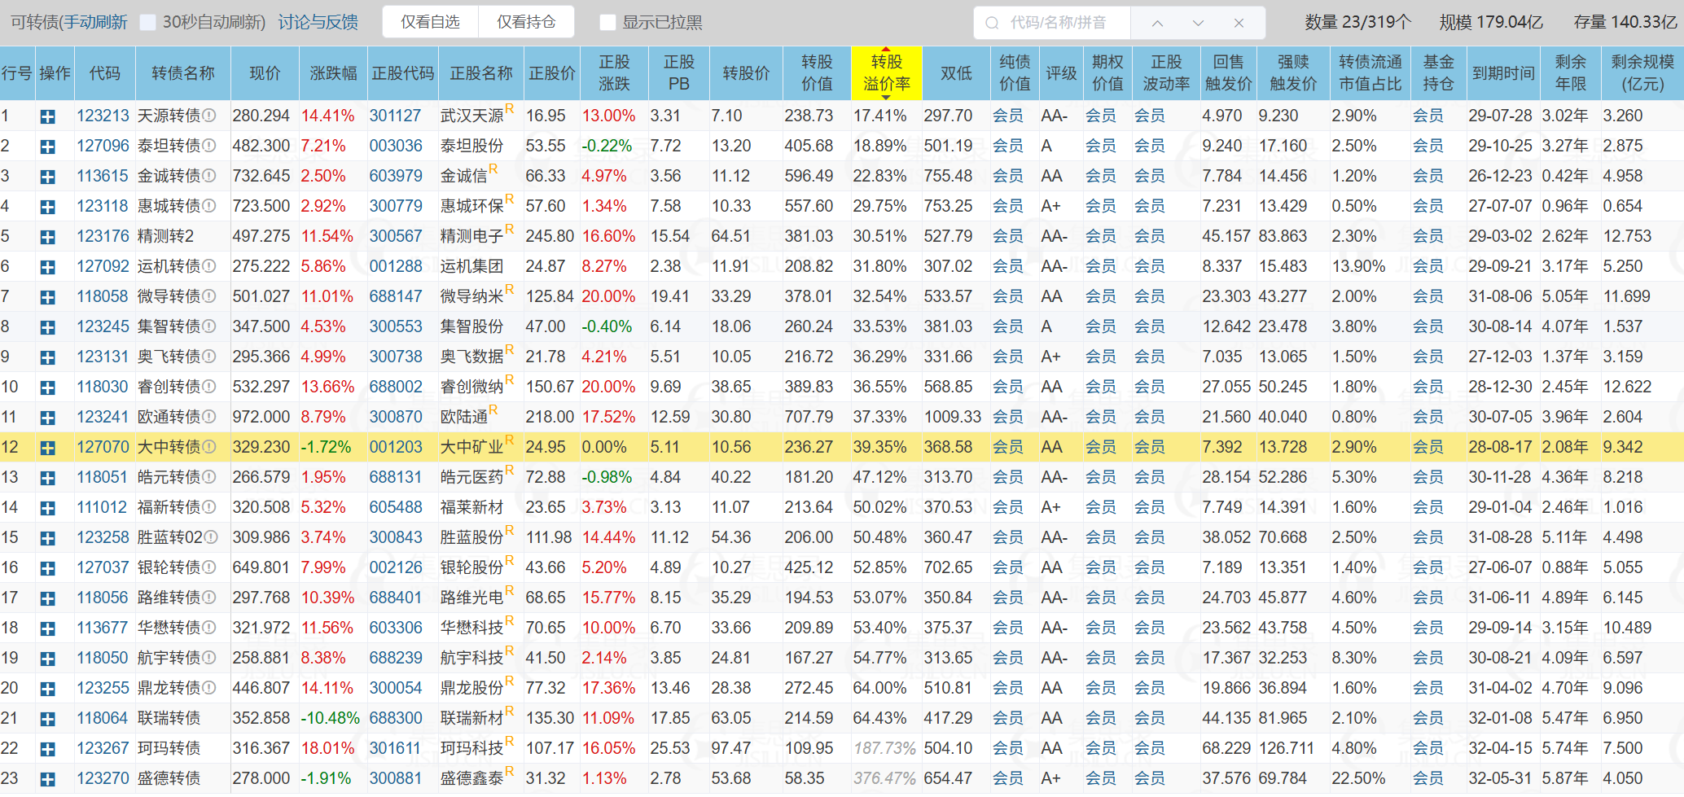Open bond code 123213 link
Screen dimensions: 1684x797
[103, 116]
